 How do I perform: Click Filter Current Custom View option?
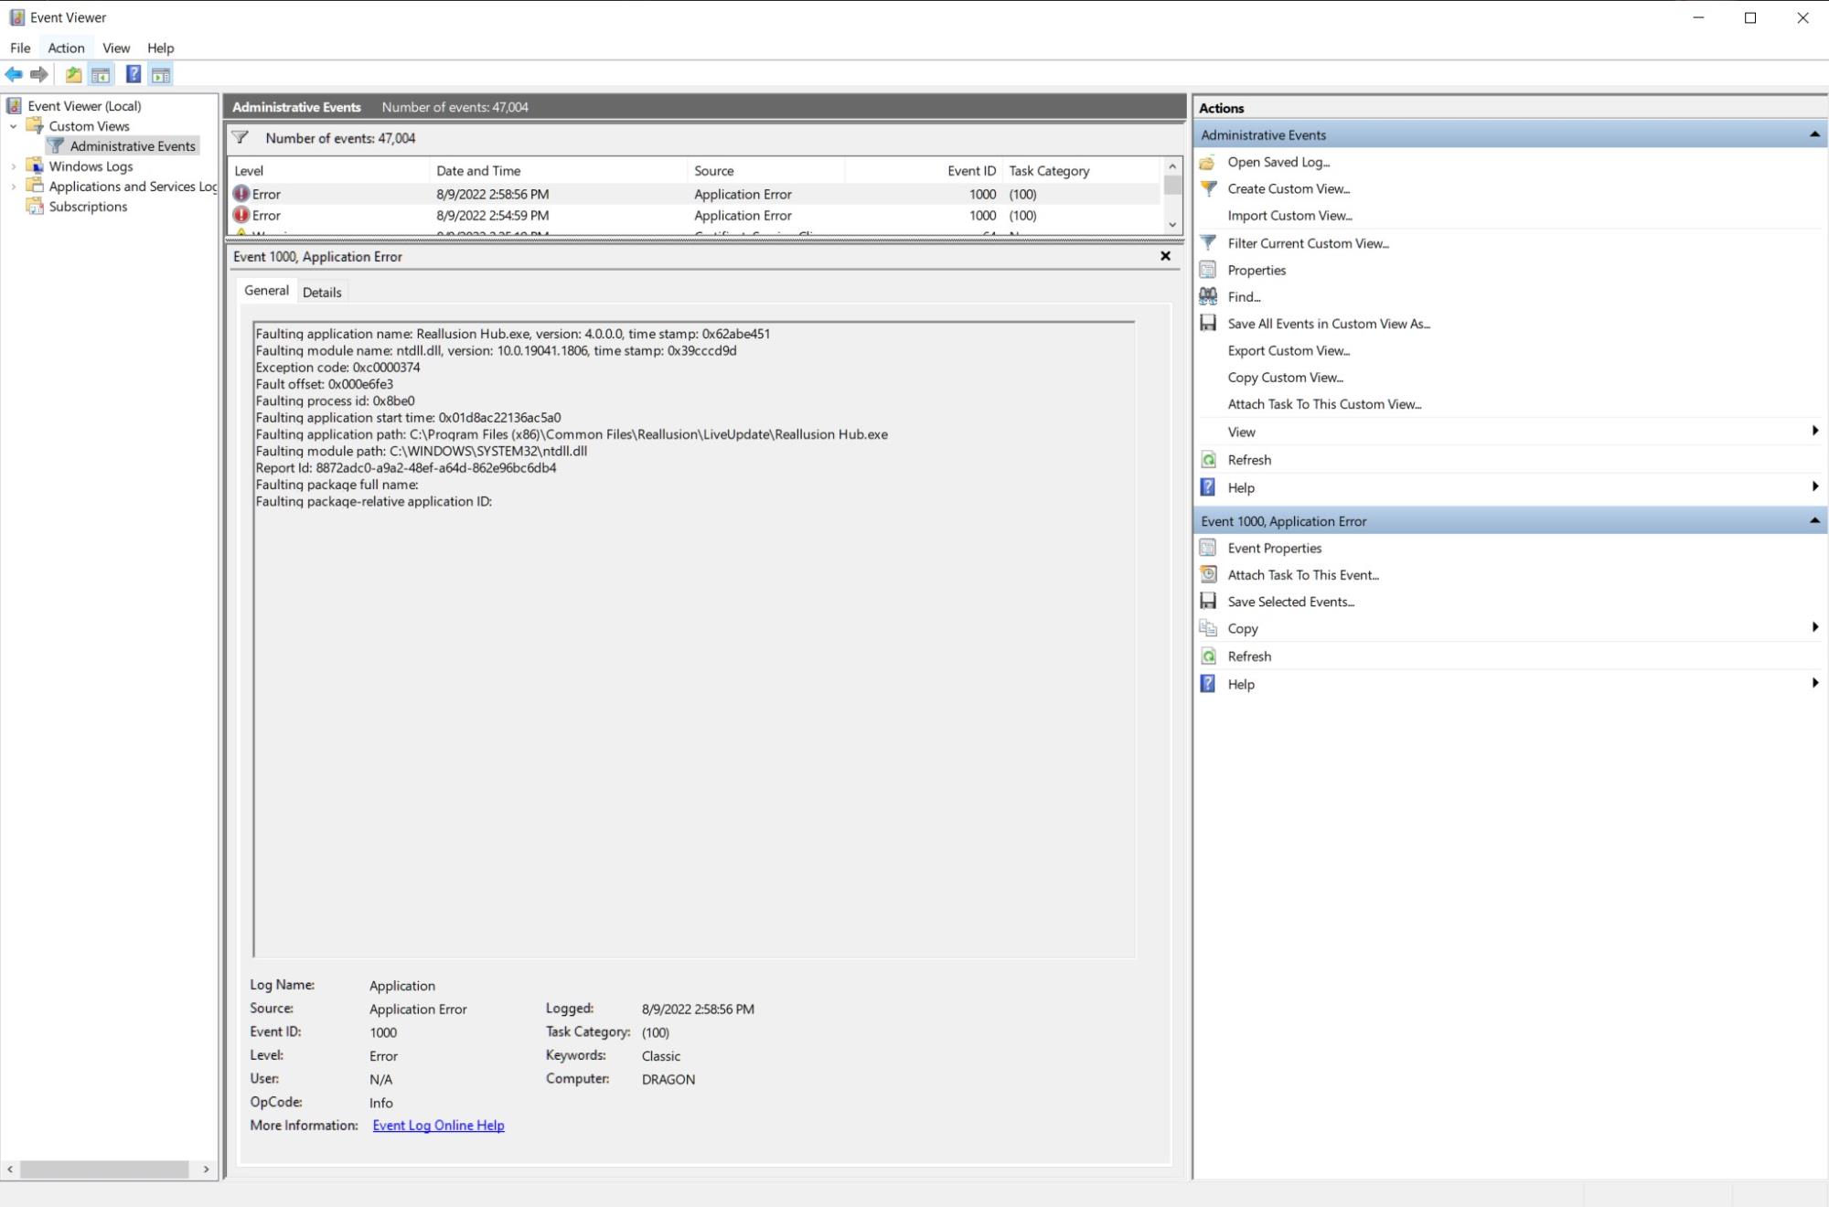coord(1308,242)
